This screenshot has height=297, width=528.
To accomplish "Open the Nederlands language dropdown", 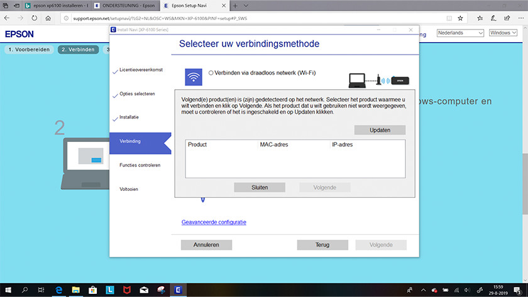I will click(459, 33).
